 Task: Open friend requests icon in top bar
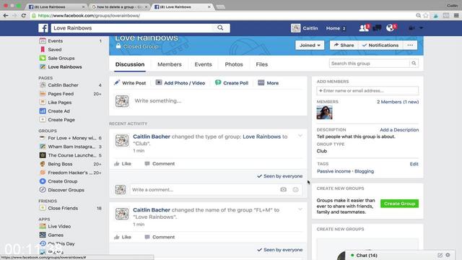click(x=364, y=28)
